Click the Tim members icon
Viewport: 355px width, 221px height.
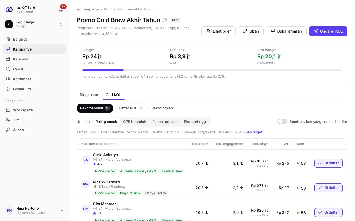(8, 120)
